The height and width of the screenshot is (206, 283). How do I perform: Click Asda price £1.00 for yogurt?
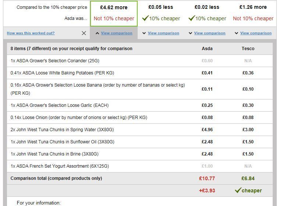207,166
